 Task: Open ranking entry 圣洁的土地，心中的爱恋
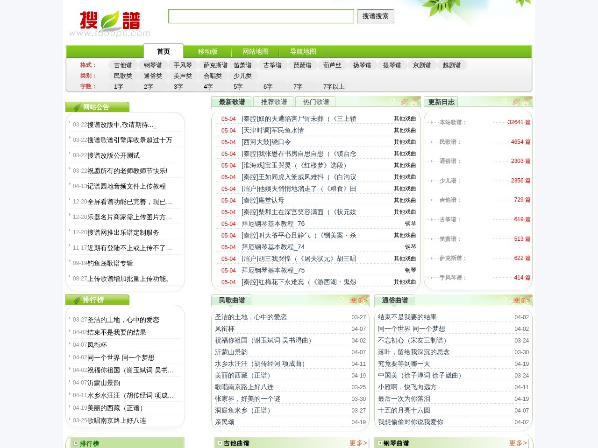pyautogui.click(x=123, y=320)
